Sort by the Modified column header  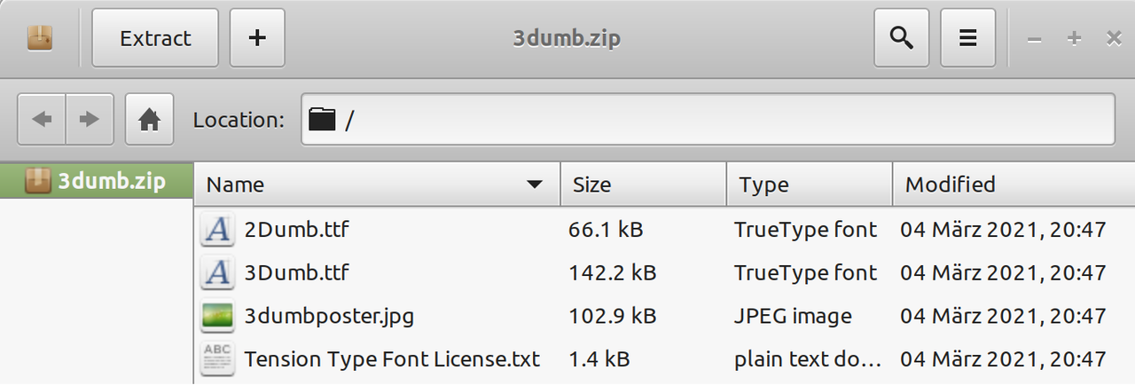[1014, 185]
